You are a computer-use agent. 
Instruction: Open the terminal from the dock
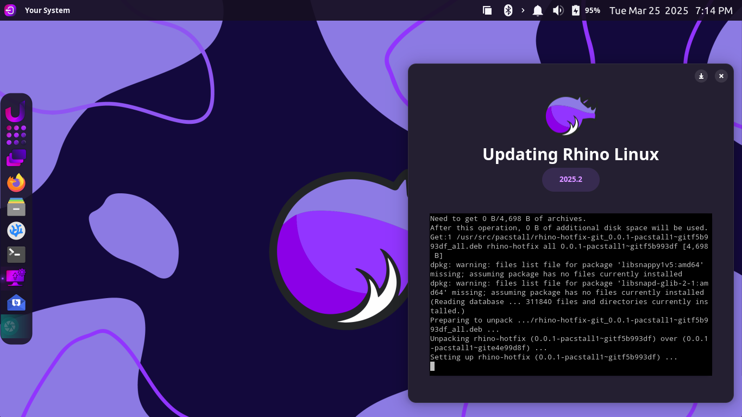pos(16,254)
